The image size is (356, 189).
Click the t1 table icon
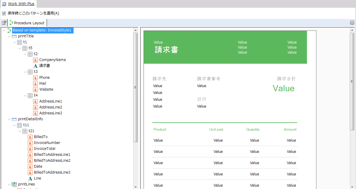point(19,42)
